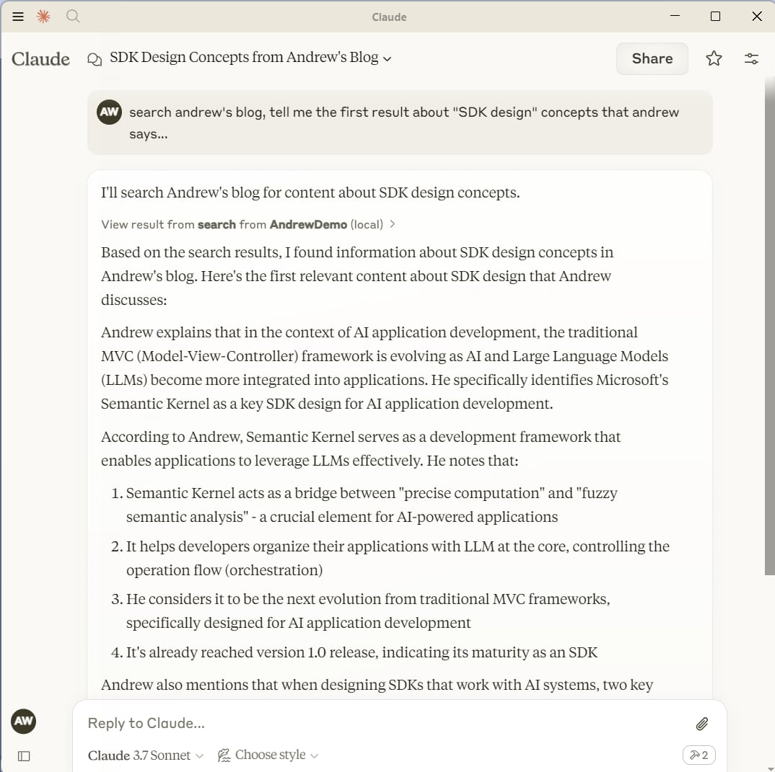Click the Claude starburst logo icon
This screenshot has width=775, height=772.
pyautogui.click(x=43, y=17)
